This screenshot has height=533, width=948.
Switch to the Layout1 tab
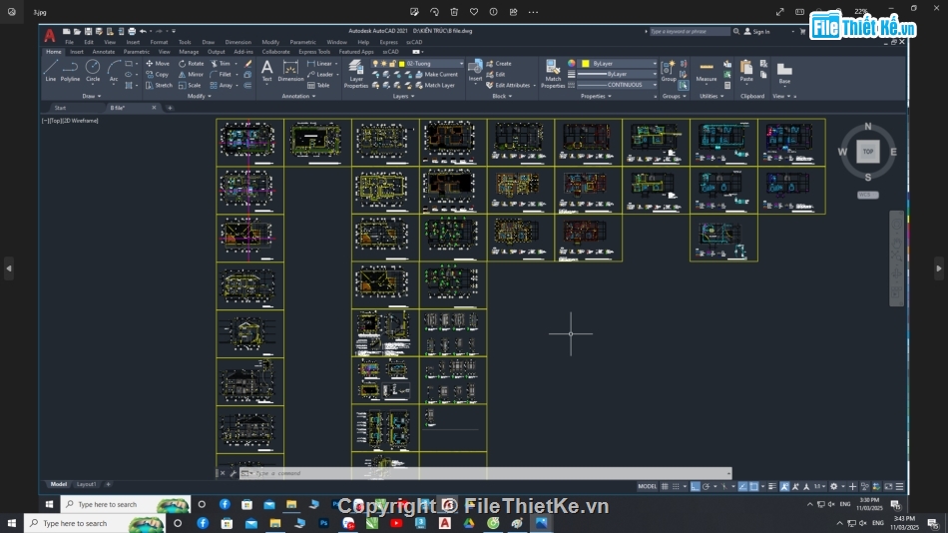[86, 484]
